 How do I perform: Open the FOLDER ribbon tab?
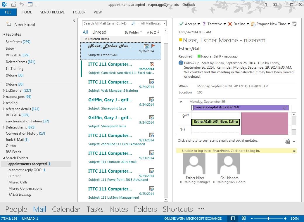(79, 12)
